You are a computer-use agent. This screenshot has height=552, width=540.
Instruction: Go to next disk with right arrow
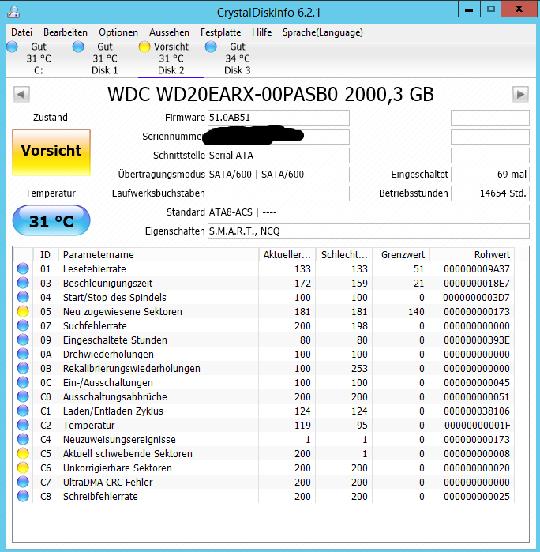click(x=520, y=94)
